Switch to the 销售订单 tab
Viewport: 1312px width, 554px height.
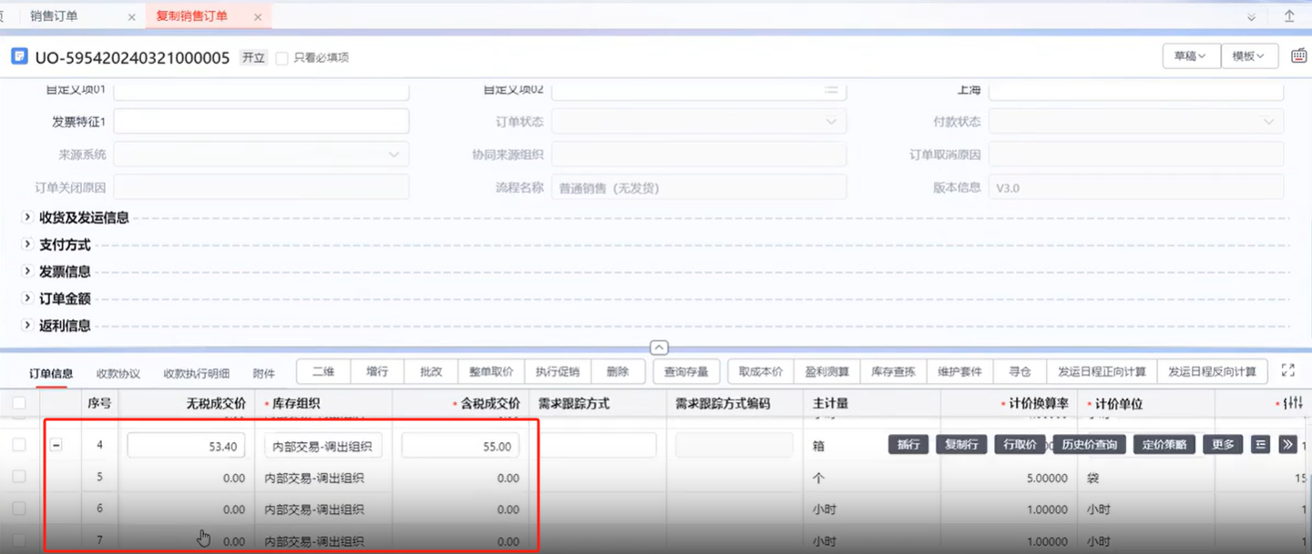point(54,16)
